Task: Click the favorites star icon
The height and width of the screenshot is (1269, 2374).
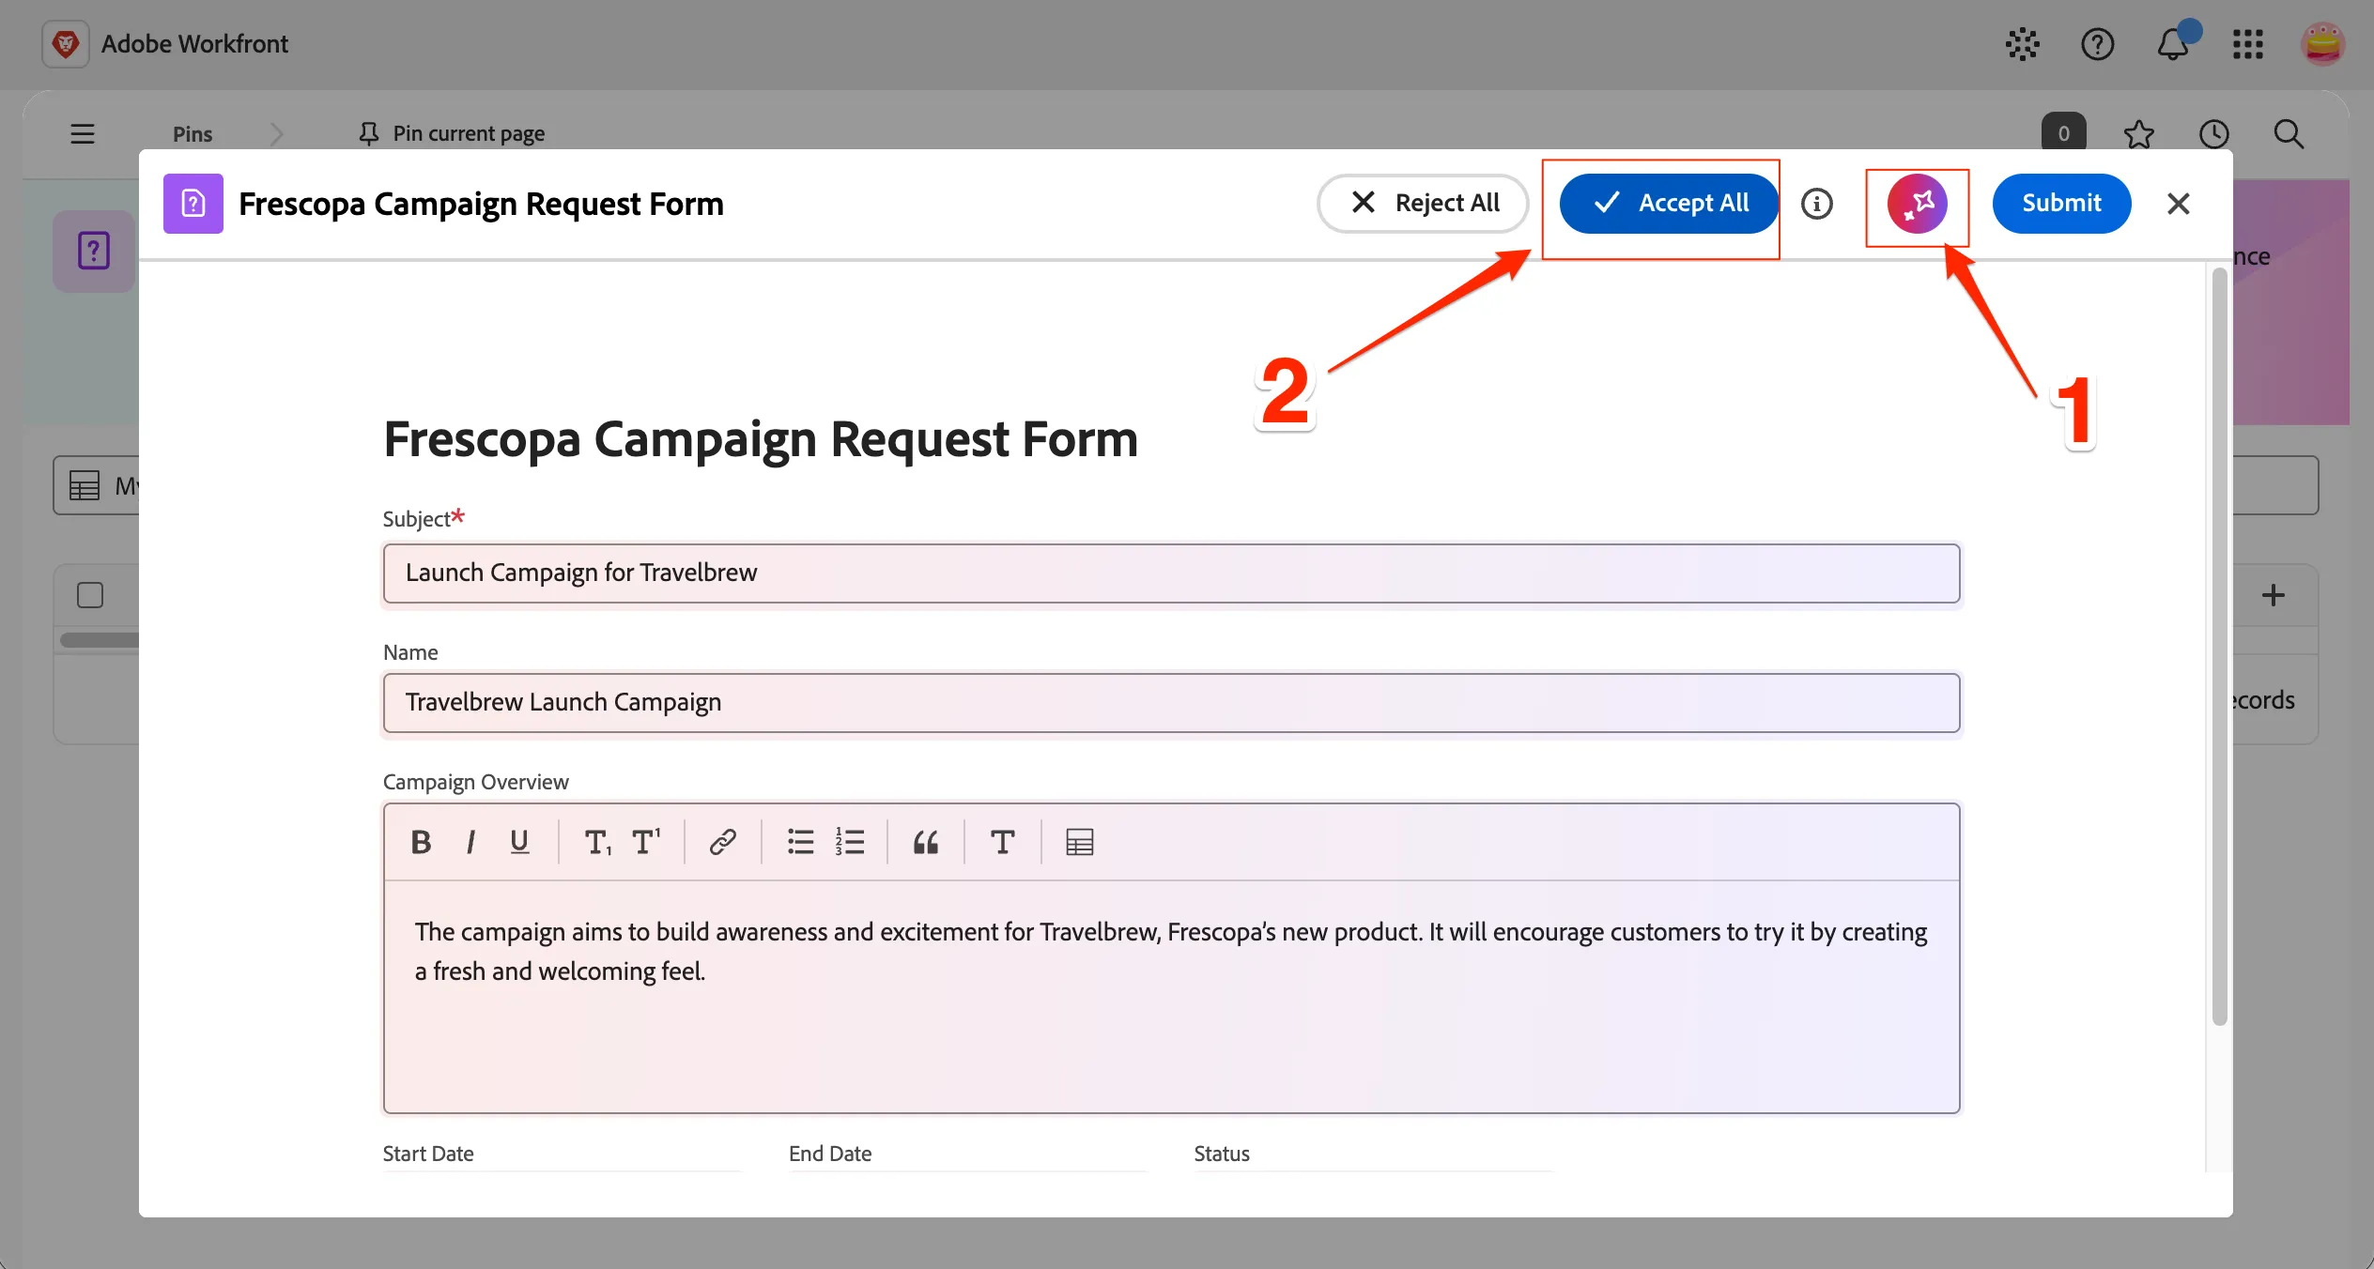Action: (2139, 134)
